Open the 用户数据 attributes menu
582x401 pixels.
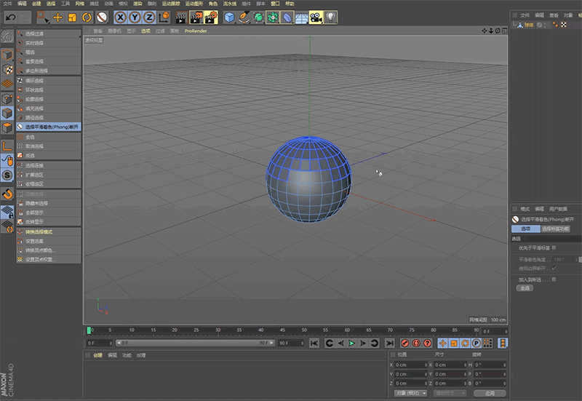pos(558,209)
